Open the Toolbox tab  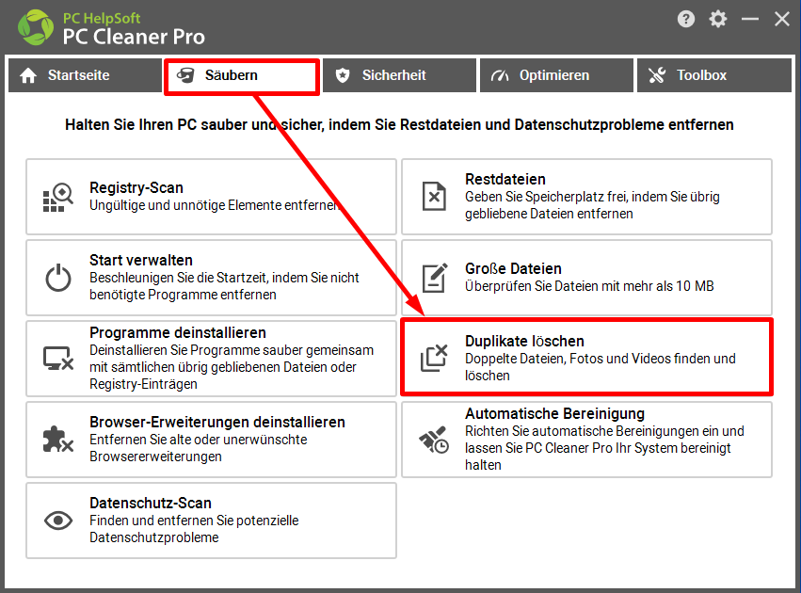tap(713, 75)
